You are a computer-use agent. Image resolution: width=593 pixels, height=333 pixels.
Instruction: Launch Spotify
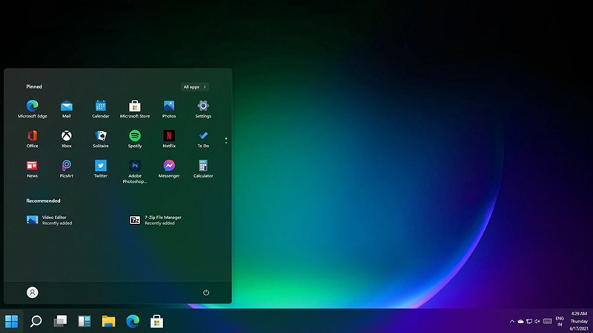coord(135,139)
